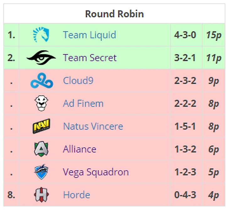This screenshot has height=210, width=229.
Task: Open the Vega Squadron link
Action: tap(96, 172)
